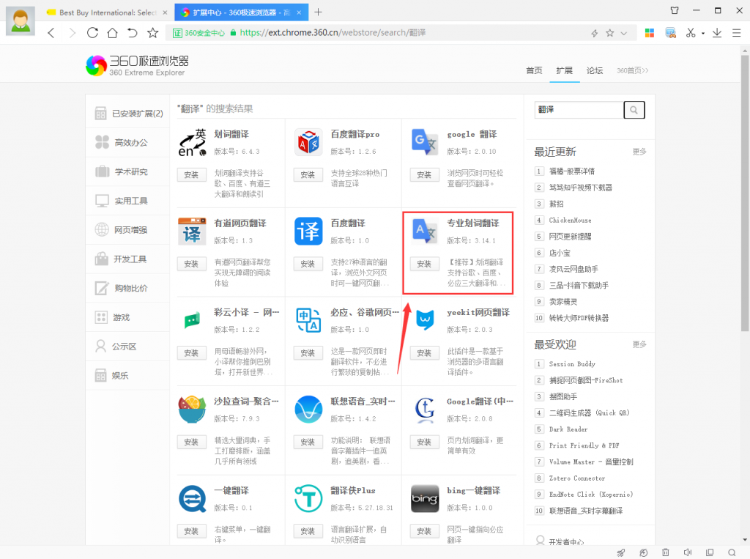This screenshot has height=559, width=750.
Task: Open 转转大师PDF转换器 in recent list
Action: click(579, 318)
